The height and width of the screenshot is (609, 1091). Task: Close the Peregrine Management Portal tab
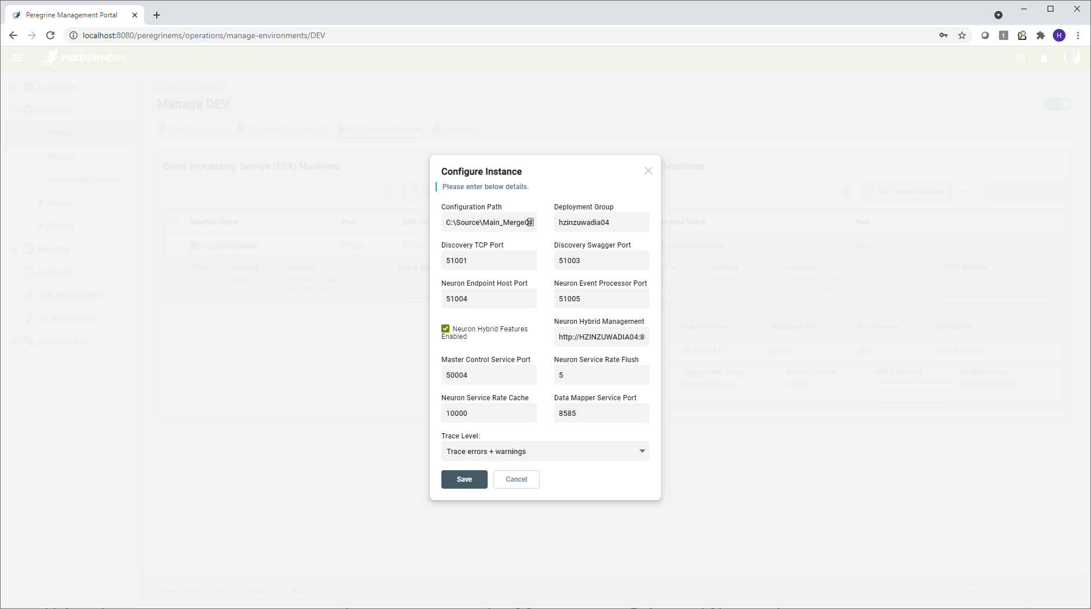pyautogui.click(x=135, y=15)
